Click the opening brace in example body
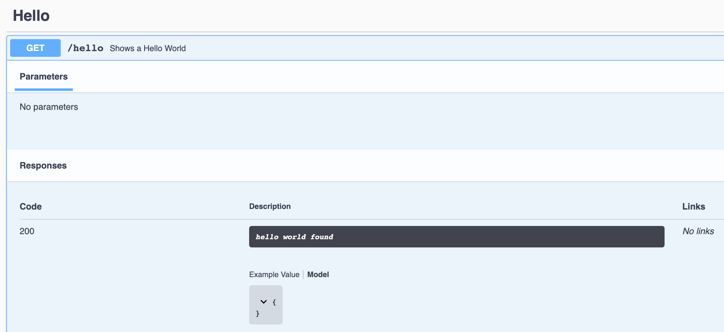 [x=274, y=302]
